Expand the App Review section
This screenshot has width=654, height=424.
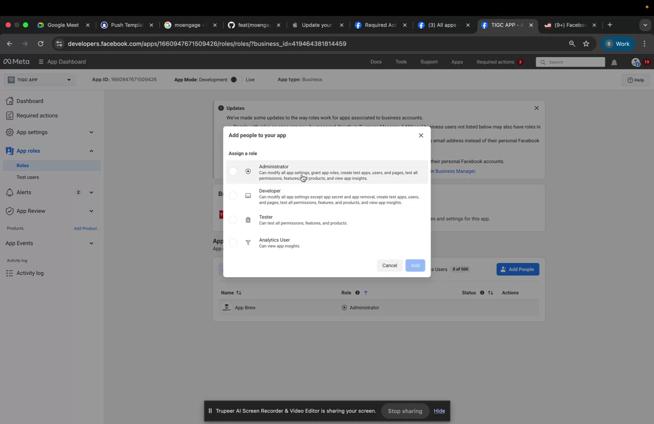click(x=91, y=211)
